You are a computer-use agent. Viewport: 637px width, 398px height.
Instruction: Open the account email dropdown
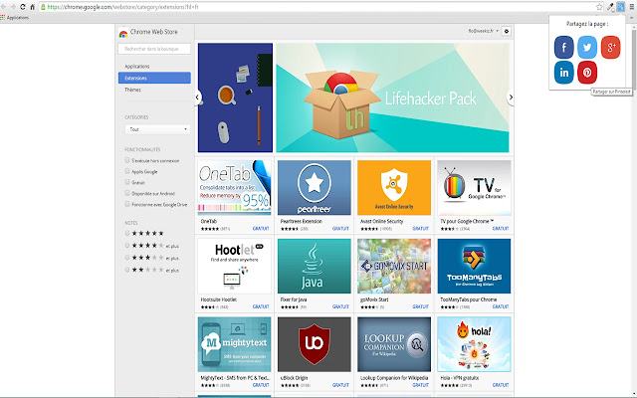483,31
